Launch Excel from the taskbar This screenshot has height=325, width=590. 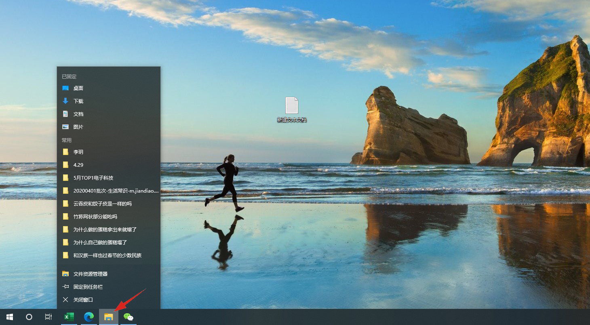pos(69,317)
